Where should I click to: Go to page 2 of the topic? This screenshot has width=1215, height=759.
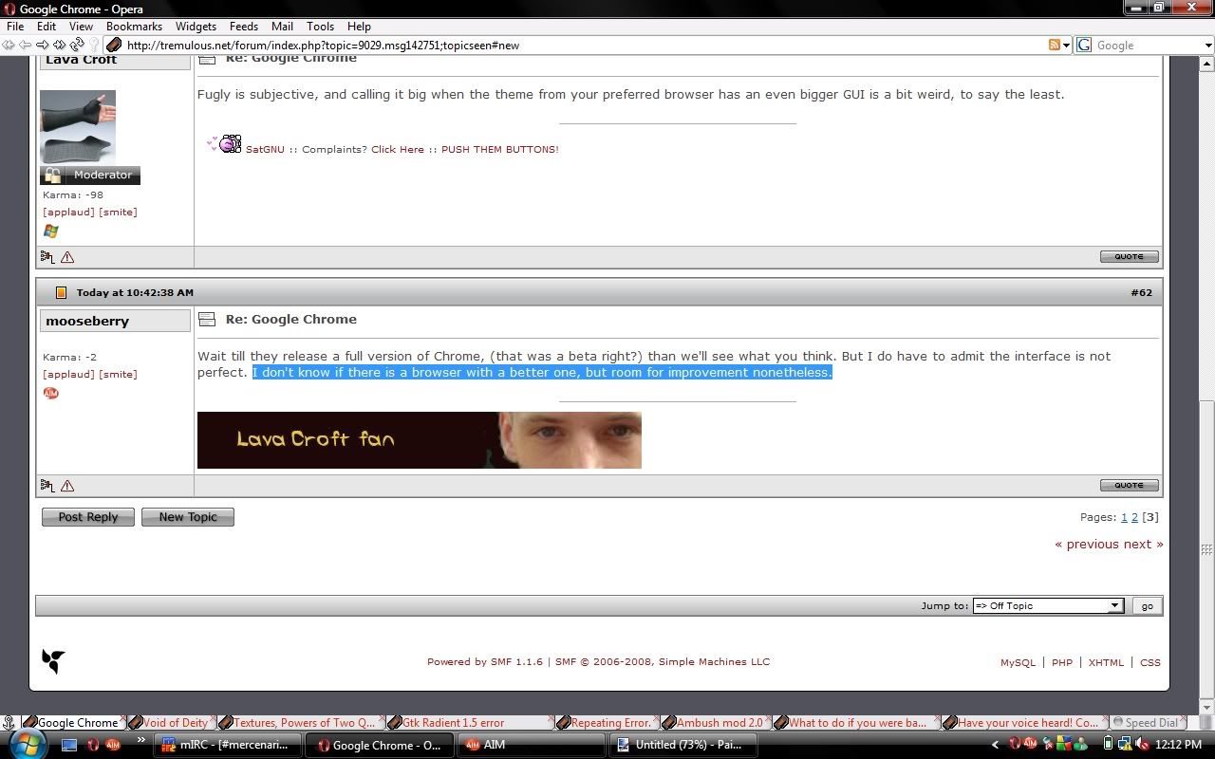[1134, 517]
